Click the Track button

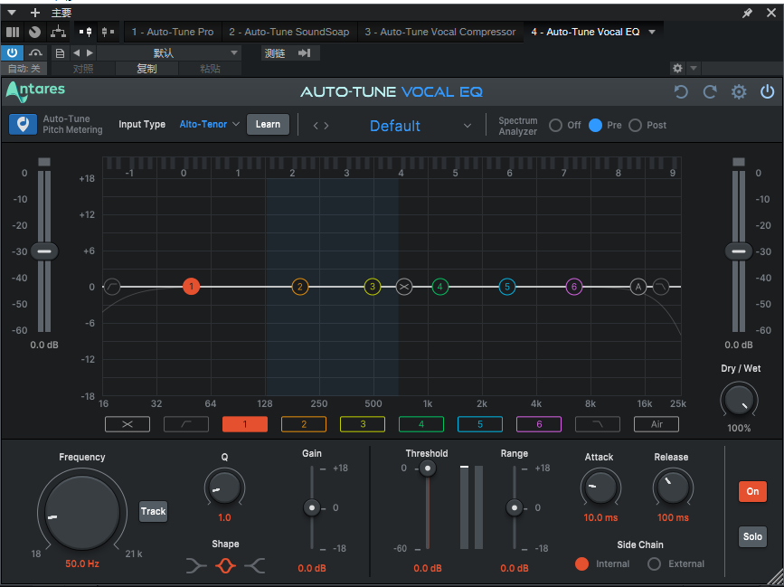153,512
